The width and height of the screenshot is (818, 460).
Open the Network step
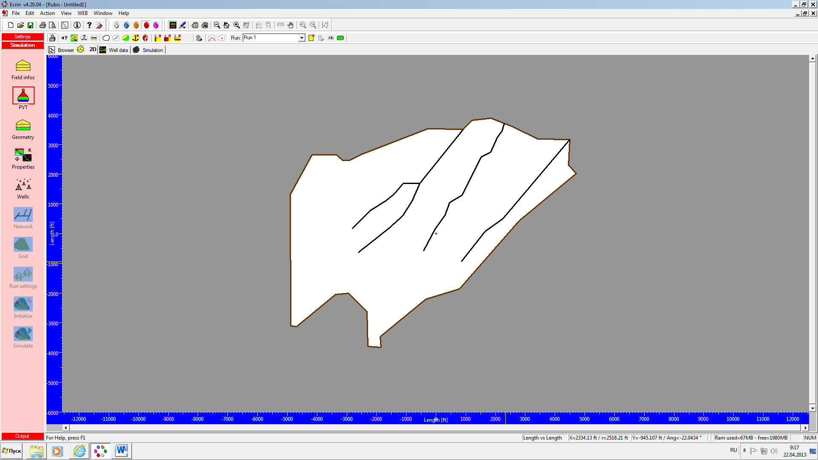point(23,218)
